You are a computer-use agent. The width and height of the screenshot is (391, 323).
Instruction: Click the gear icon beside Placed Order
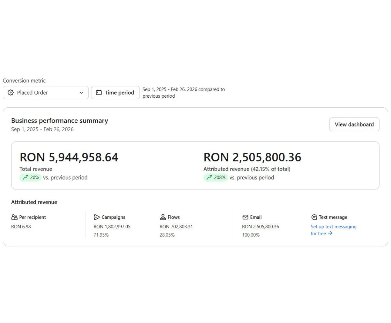tap(11, 93)
